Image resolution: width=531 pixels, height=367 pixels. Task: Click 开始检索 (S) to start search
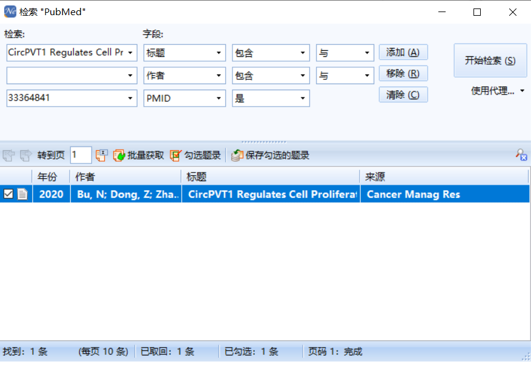(x=490, y=61)
